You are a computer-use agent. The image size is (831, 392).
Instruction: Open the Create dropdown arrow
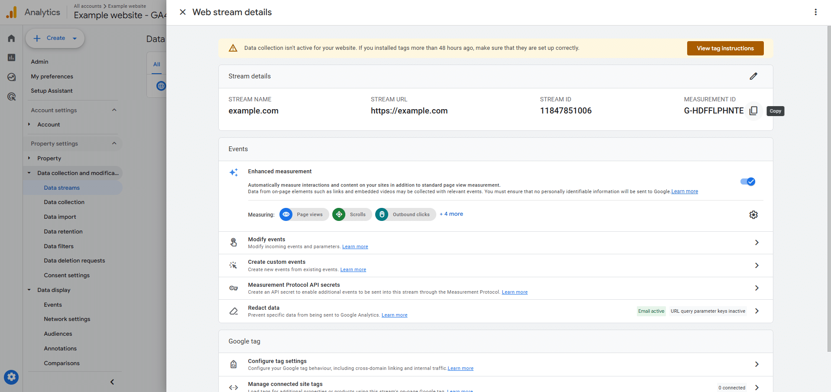[x=74, y=38]
